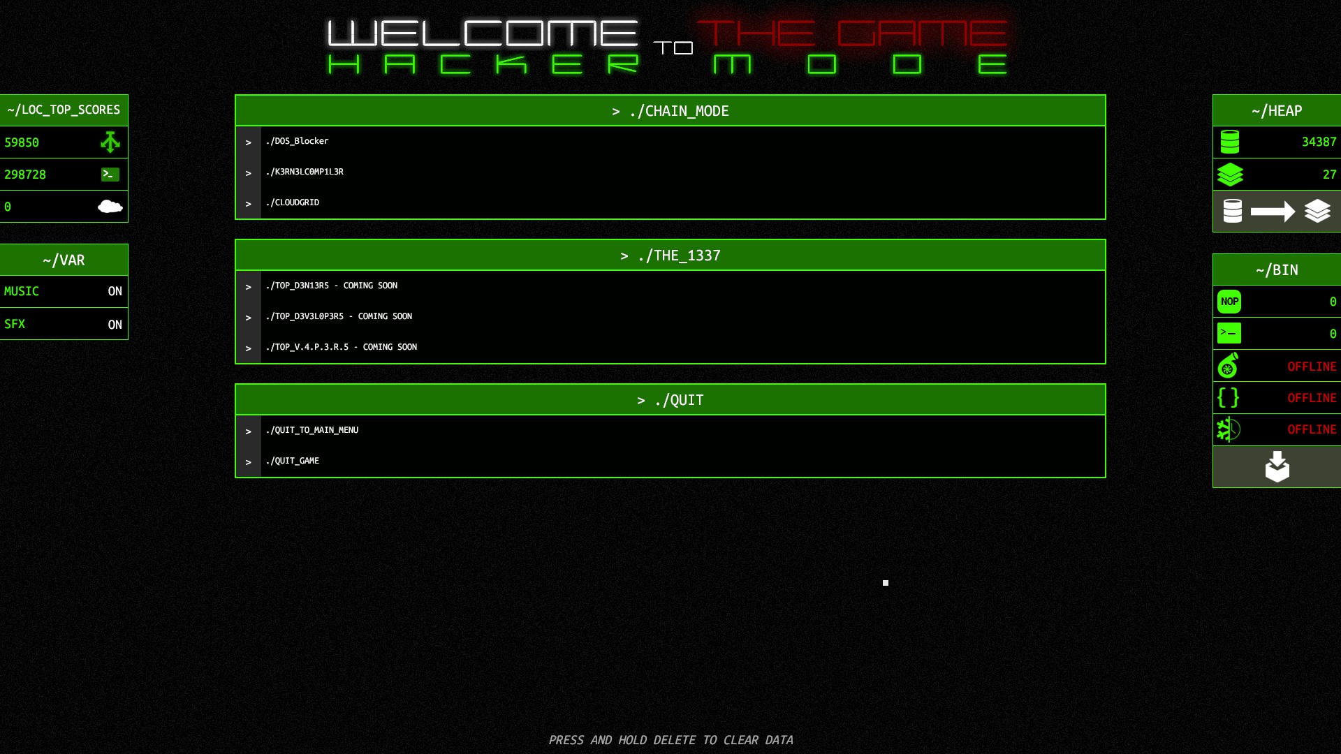Image resolution: width=1341 pixels, height=754 pixels.
Task: Click the terminal icon beside 298728
Action: [x=110, y=175]
